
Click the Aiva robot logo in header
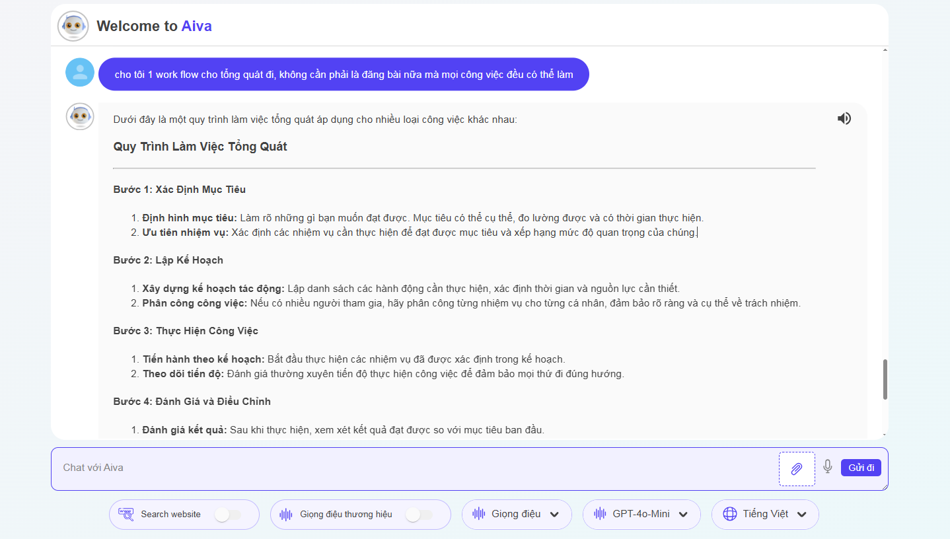[x=73, y=26]
